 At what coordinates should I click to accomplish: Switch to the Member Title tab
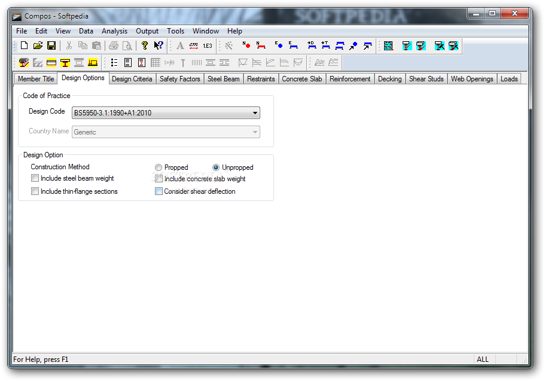coord(36,79)
